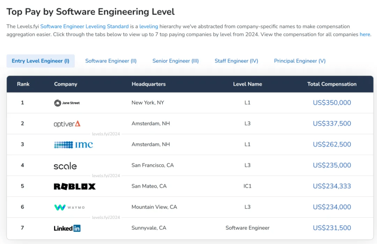Click the Rank column header

pyautogui.click(x=23, y=84)
